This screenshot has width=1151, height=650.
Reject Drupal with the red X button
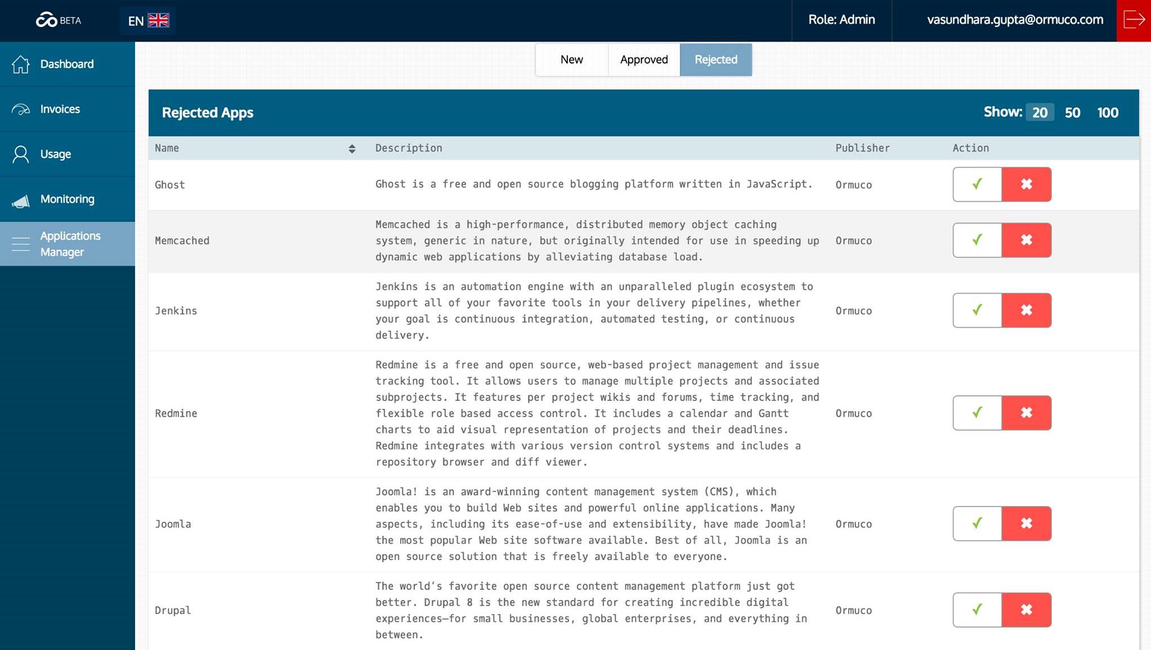[1027, 610]
